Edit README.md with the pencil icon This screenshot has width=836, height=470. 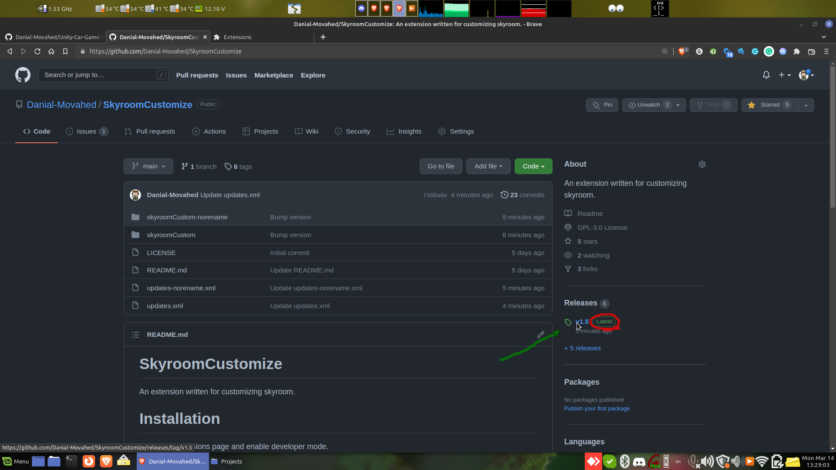(541, 335)
